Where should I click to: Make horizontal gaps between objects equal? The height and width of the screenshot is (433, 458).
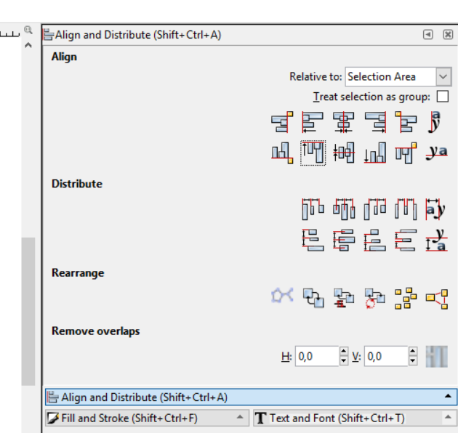tap(406, 209)
